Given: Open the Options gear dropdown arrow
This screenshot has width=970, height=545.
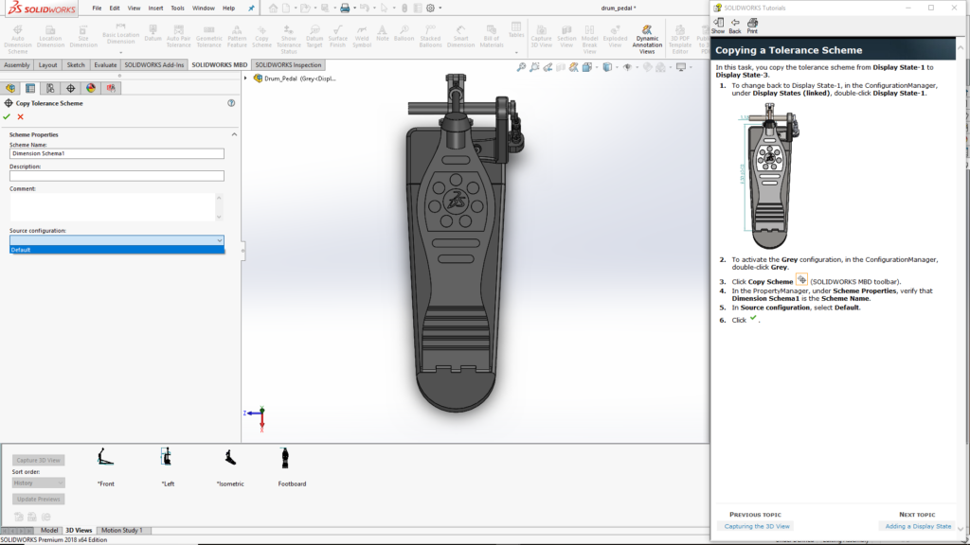Looking at the screenshot, I should click(440, 8).
